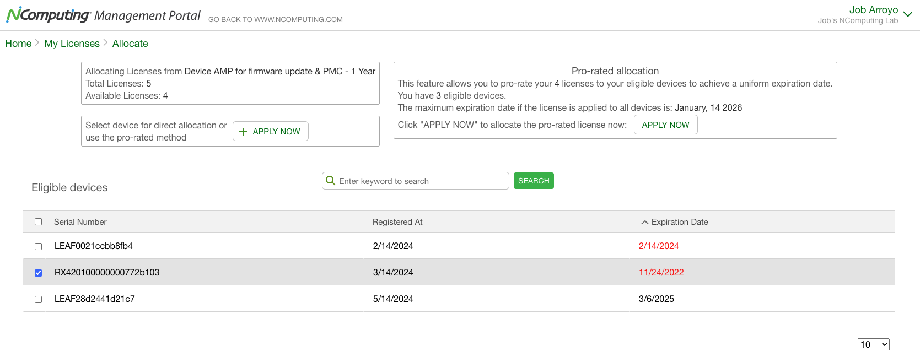Click the Eligible devices heading

click(69, 188)
